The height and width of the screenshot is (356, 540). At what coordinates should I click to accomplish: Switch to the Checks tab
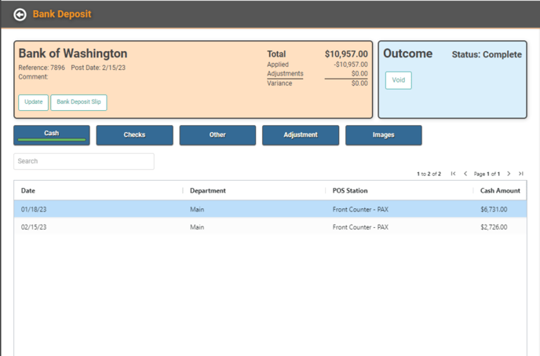click(134, 135)
